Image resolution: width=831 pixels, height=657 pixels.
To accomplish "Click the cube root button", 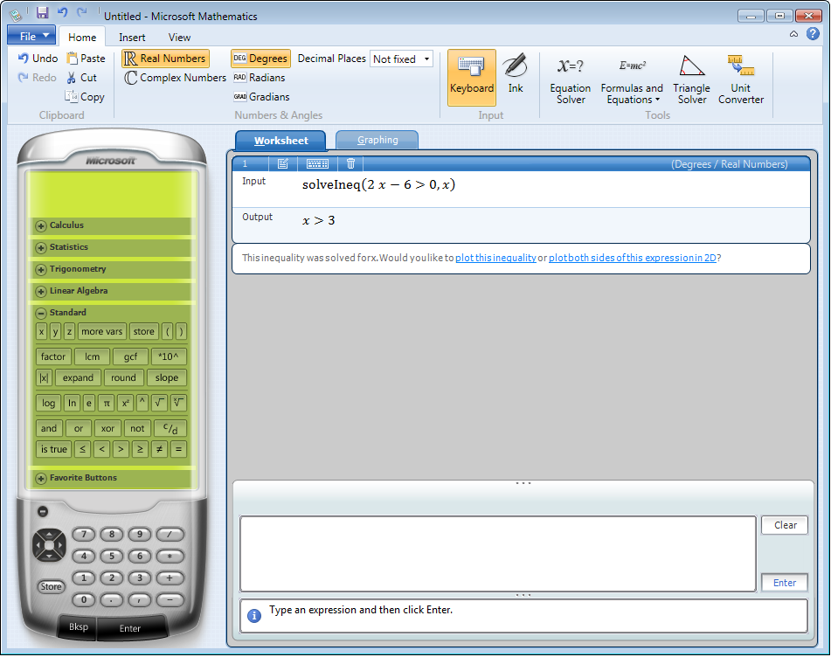I will click(178, 404).
